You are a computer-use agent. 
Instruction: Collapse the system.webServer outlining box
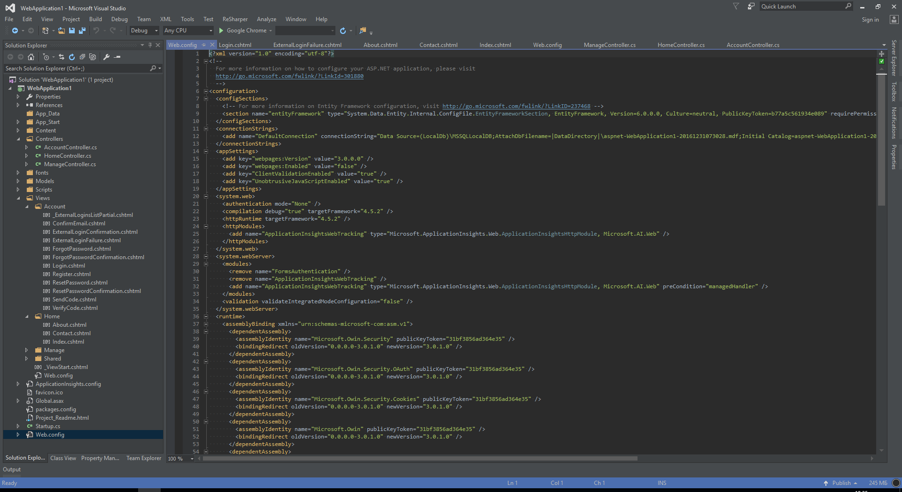(206, 256)
